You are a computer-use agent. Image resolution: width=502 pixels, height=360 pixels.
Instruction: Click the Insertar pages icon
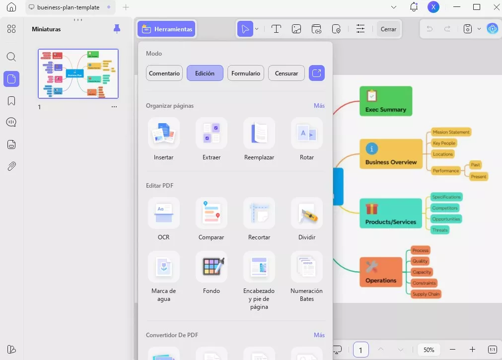click(x=163, y=133)
